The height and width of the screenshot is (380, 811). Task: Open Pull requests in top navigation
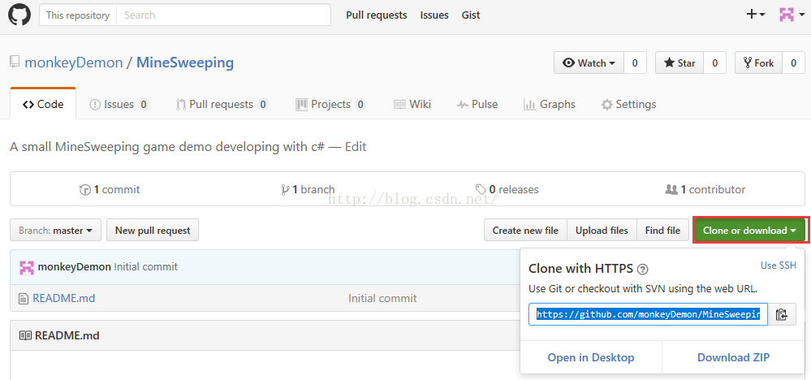[x=377, y=15]
